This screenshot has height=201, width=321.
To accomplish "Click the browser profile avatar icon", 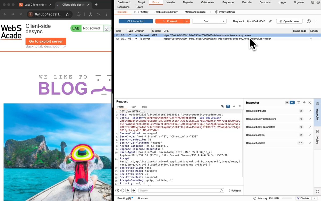I will tap(91, 14).
